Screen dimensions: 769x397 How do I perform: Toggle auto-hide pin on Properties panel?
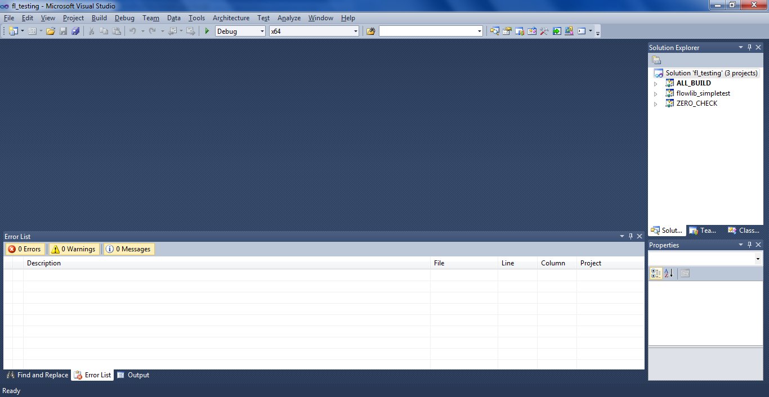[x=749, y=245]
